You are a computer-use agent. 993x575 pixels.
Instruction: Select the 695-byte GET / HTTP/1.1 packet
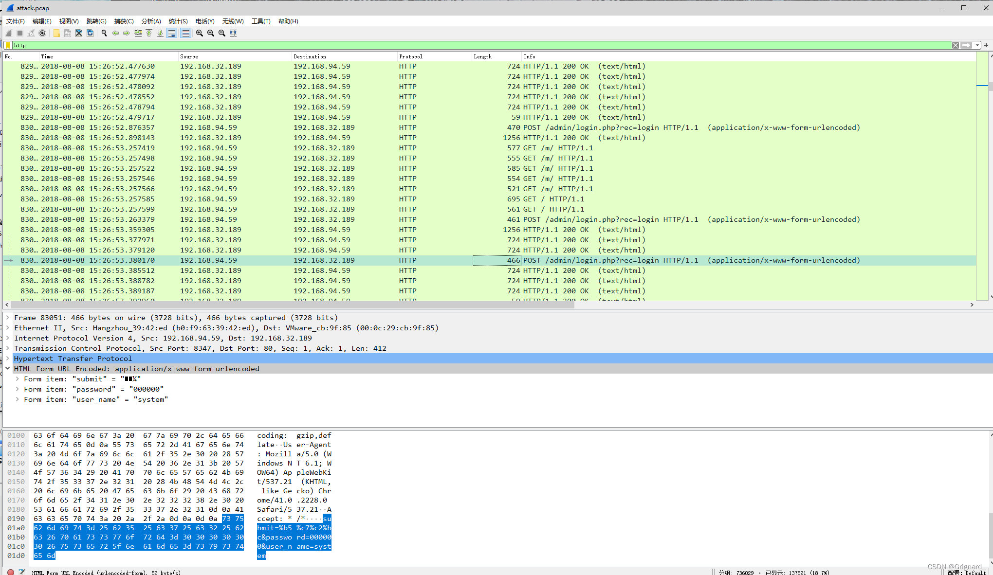[489, 199]
